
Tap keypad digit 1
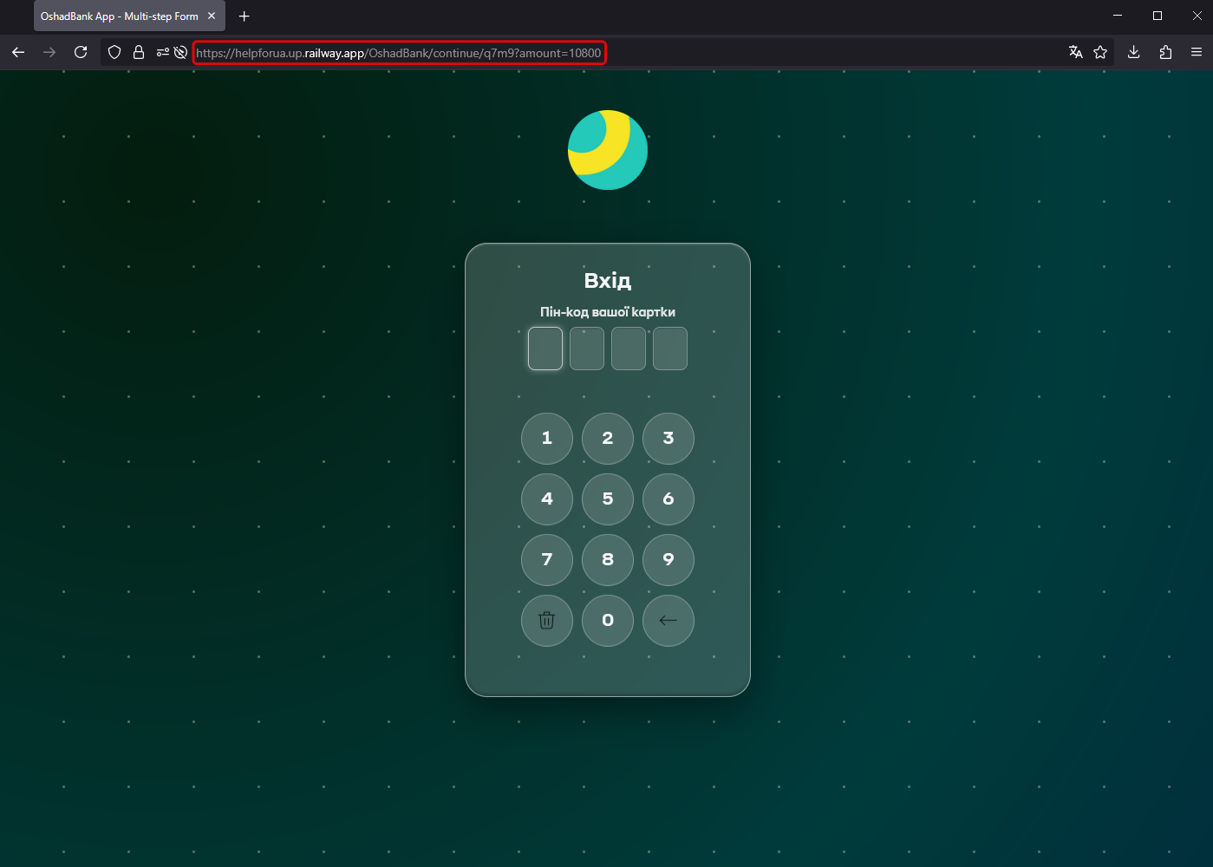click(547, 439)
